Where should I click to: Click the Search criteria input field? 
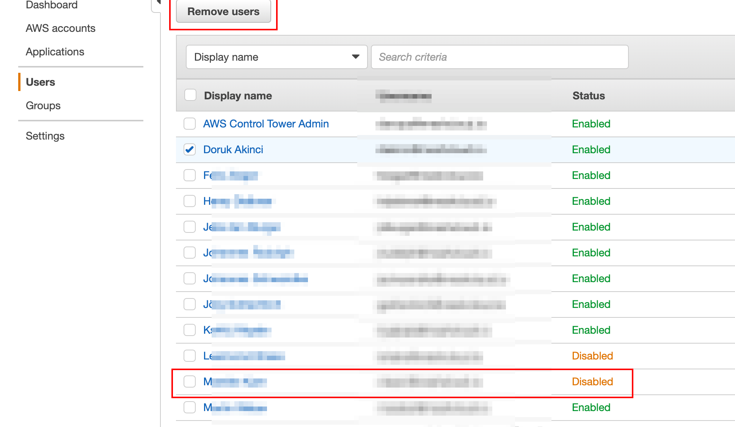coord(499,57)
